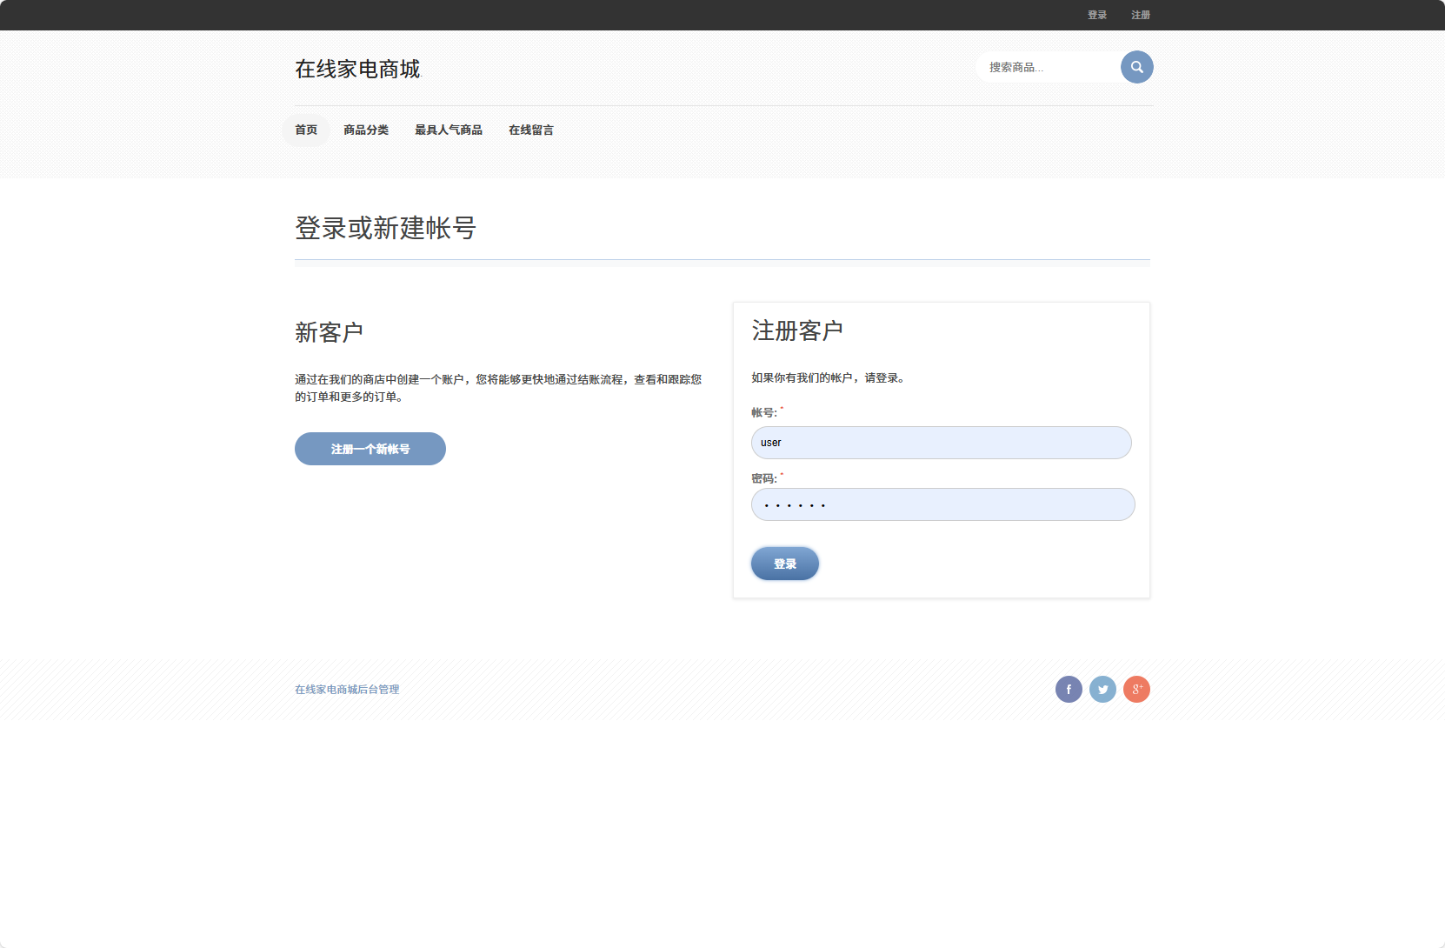This screenshot has height=948, width=1445.
Task: Click the 注册一个新帐号 button
Action: 370,449
